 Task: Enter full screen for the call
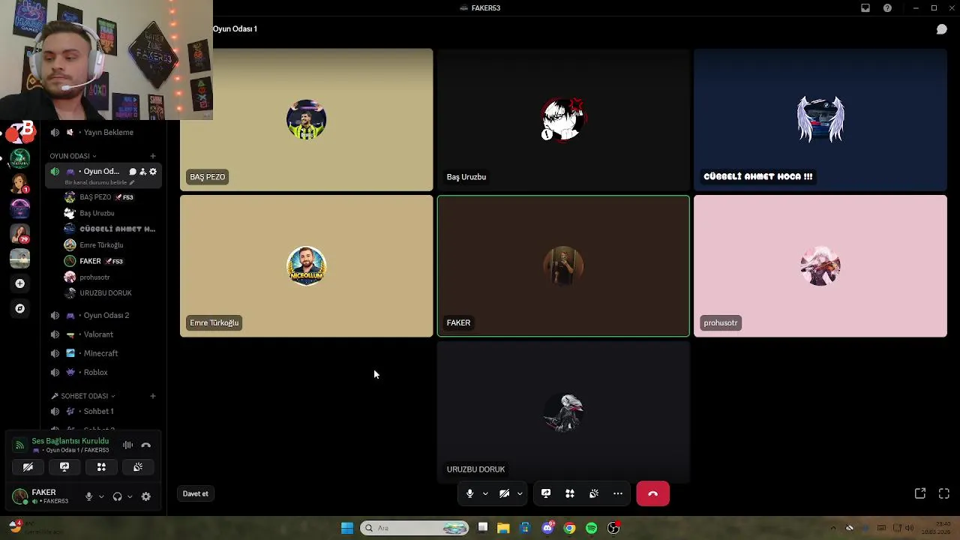[944, 493]
